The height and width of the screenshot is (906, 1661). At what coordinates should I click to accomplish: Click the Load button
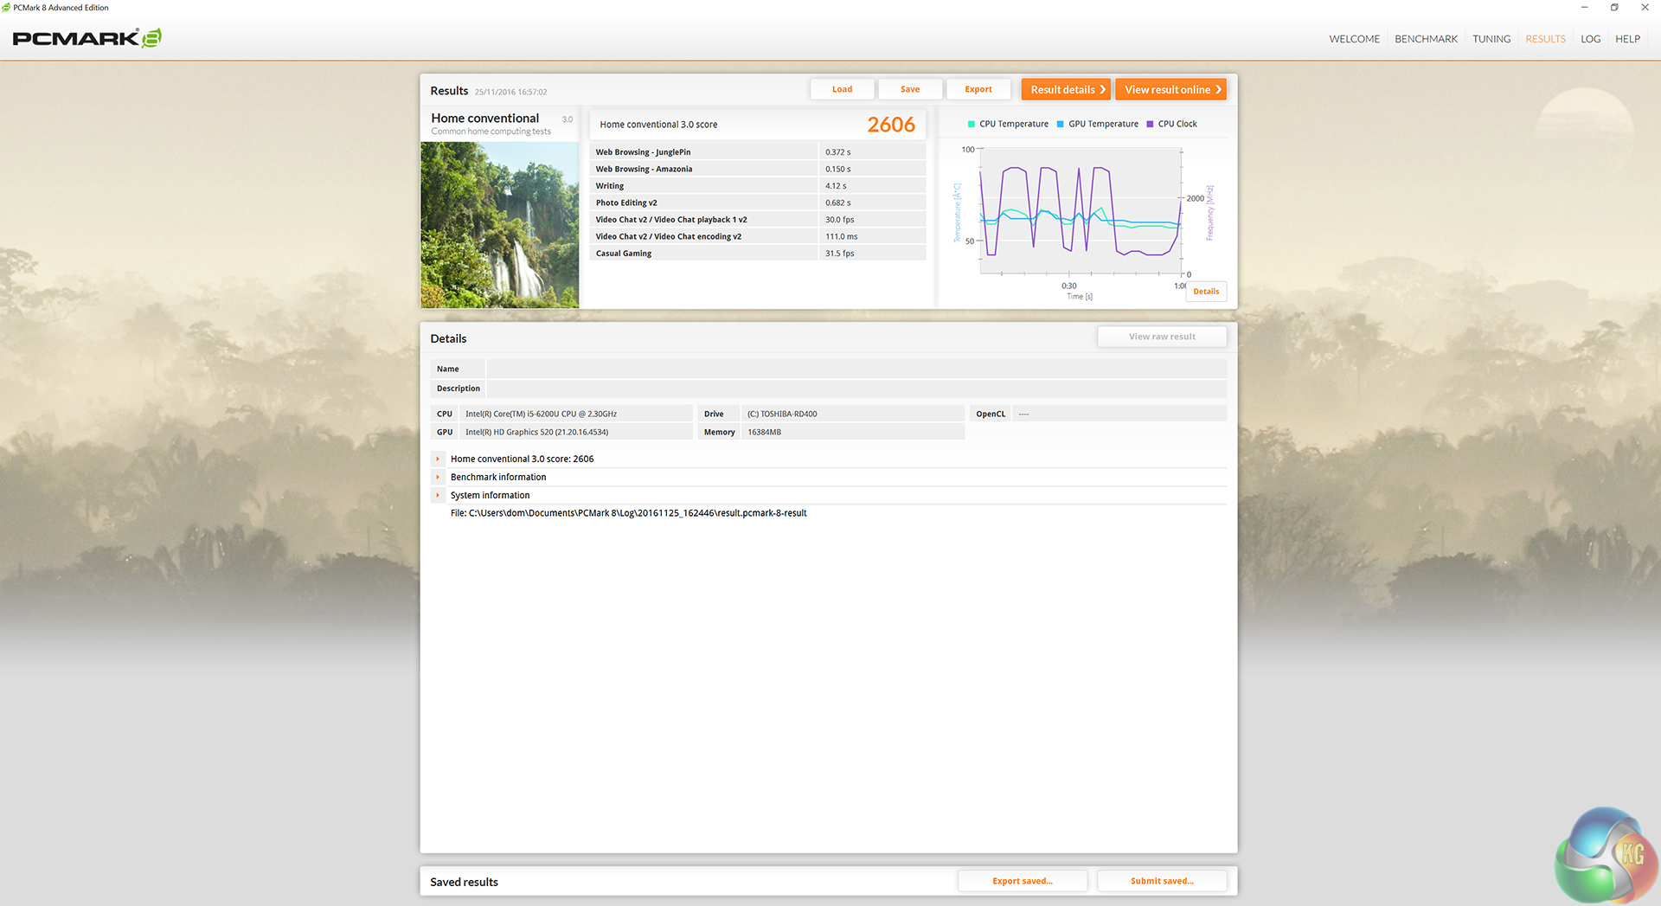pyautogui.click(x=842, y=89)
